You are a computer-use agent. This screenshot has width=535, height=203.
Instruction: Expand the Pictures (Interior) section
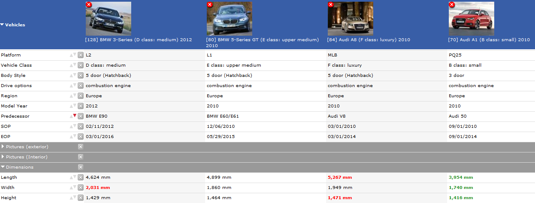3,157
